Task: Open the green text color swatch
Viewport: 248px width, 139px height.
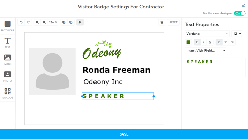Action: tap(188, 42)
